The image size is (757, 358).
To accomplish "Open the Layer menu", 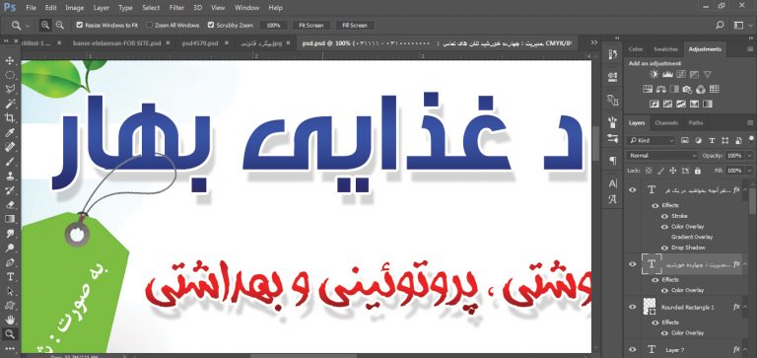I will tap(101, 8).
